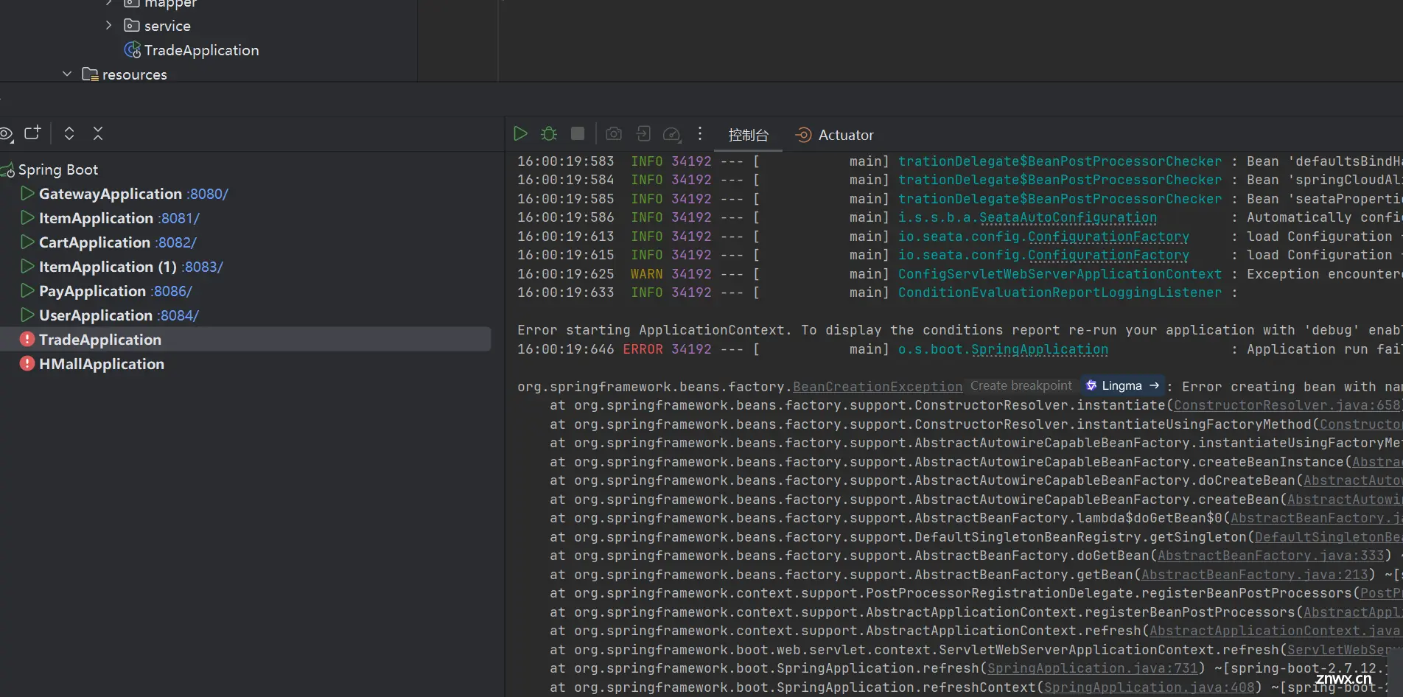Click first io.seata.config.ConfigurationFactory link

pos(1043,237)
